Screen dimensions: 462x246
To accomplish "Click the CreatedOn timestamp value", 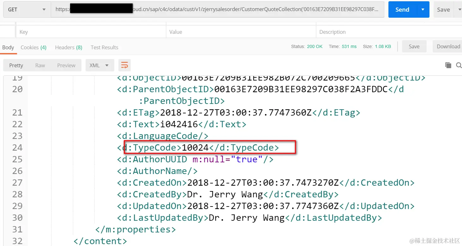I will point(263,183).
